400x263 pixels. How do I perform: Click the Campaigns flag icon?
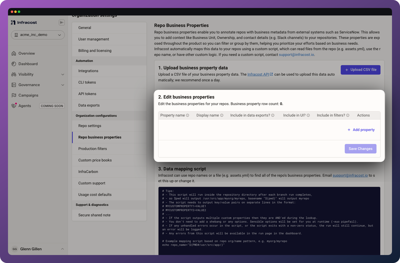point(14,95)
